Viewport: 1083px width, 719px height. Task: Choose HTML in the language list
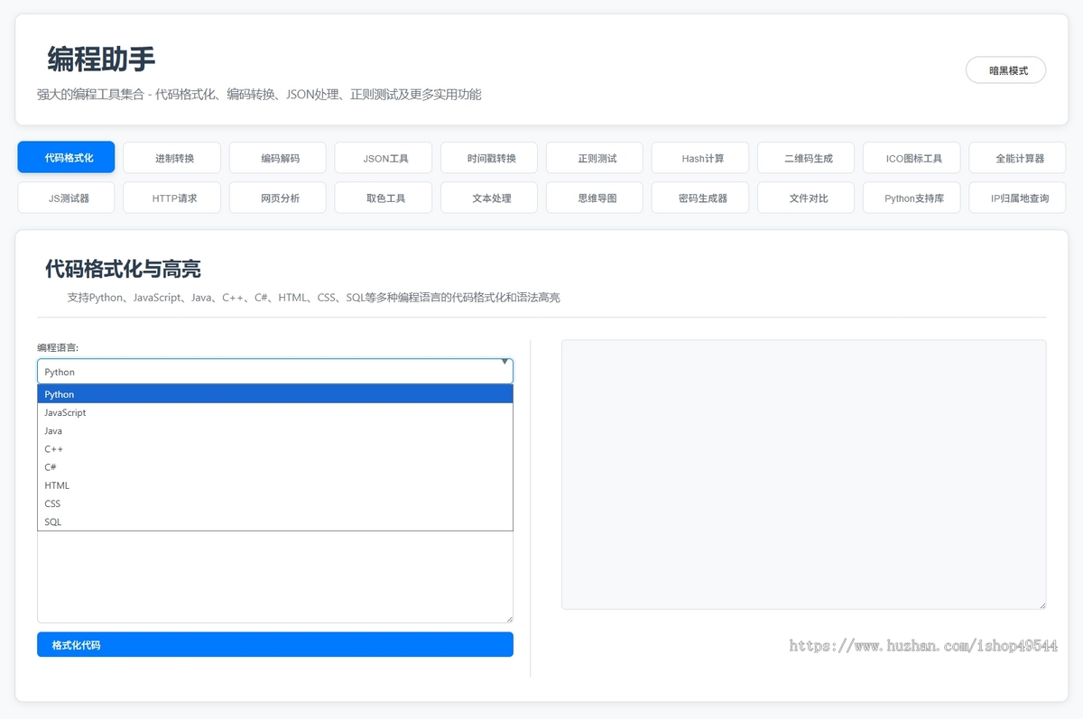point(275,485)
